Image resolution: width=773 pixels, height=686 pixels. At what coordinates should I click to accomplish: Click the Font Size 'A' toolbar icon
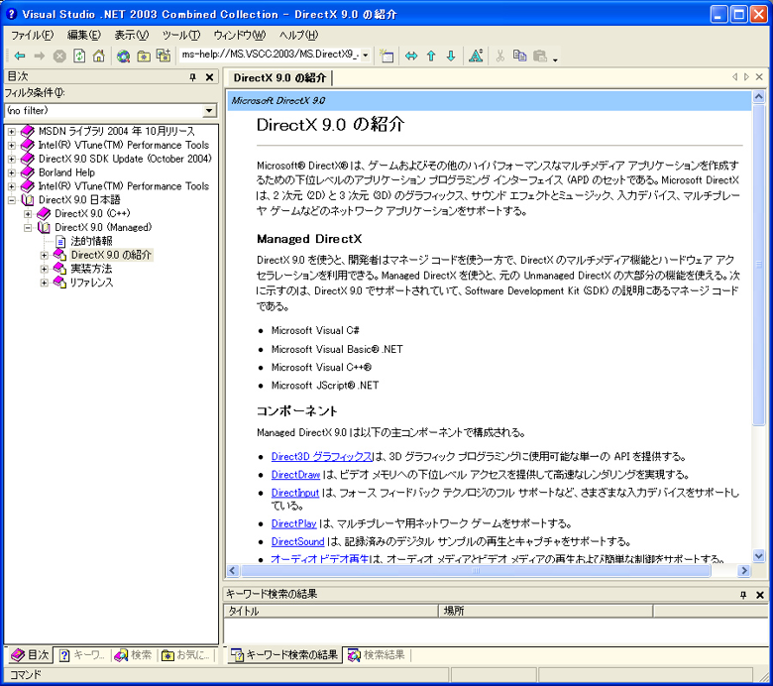pyautogui.click(x=476, y=56)
